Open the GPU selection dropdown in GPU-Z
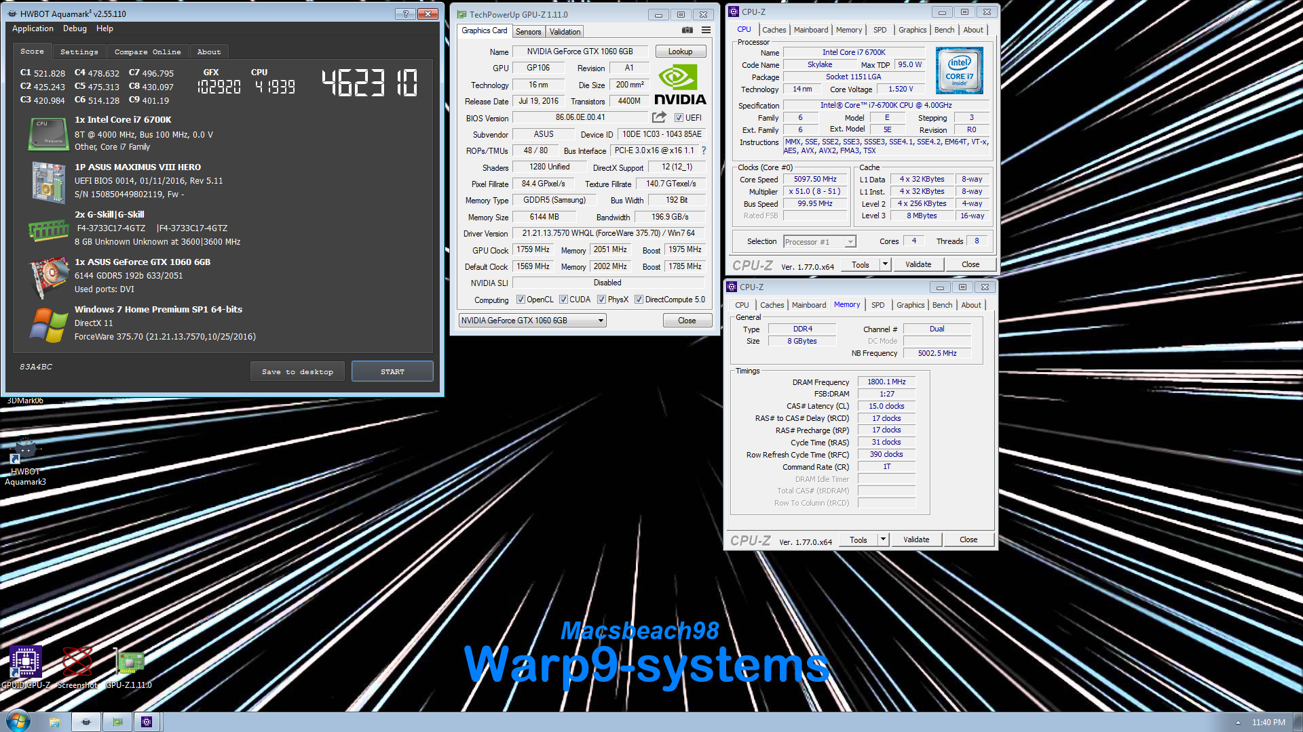Viewport: 1303px width, 732px height. tap(532, 321)
